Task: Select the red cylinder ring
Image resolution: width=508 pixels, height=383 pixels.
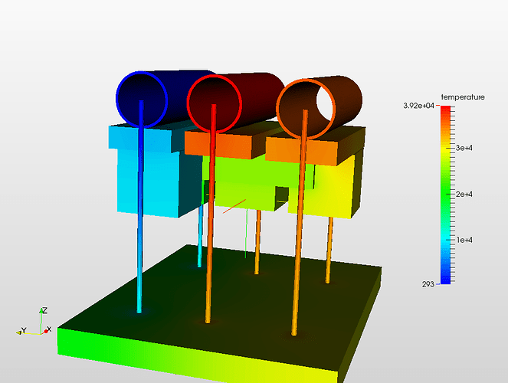Action: coord(215,103)
